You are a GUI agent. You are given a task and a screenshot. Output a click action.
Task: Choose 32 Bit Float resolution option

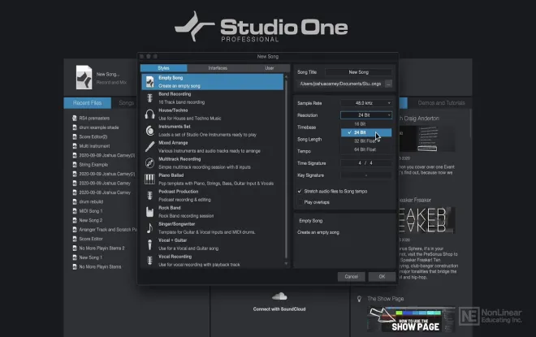366,141
